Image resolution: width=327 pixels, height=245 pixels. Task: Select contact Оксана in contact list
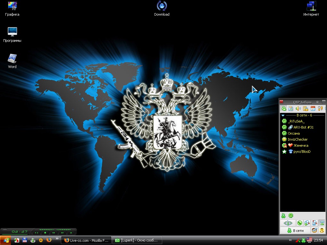(x=293, y=133)
